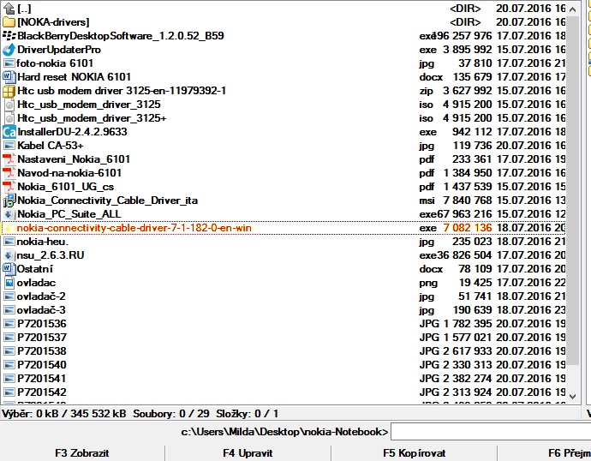Click the nokia-connectivity-cable-driver-7-1-182 file icon
The width and height of the screenshot is (591, 461).
tap(9, 228)
